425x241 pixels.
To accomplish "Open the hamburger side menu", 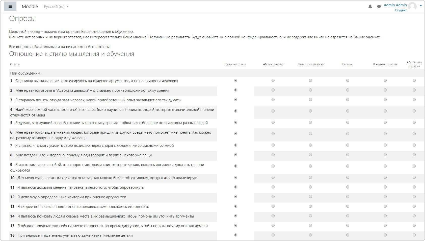I will coord(10,7).
